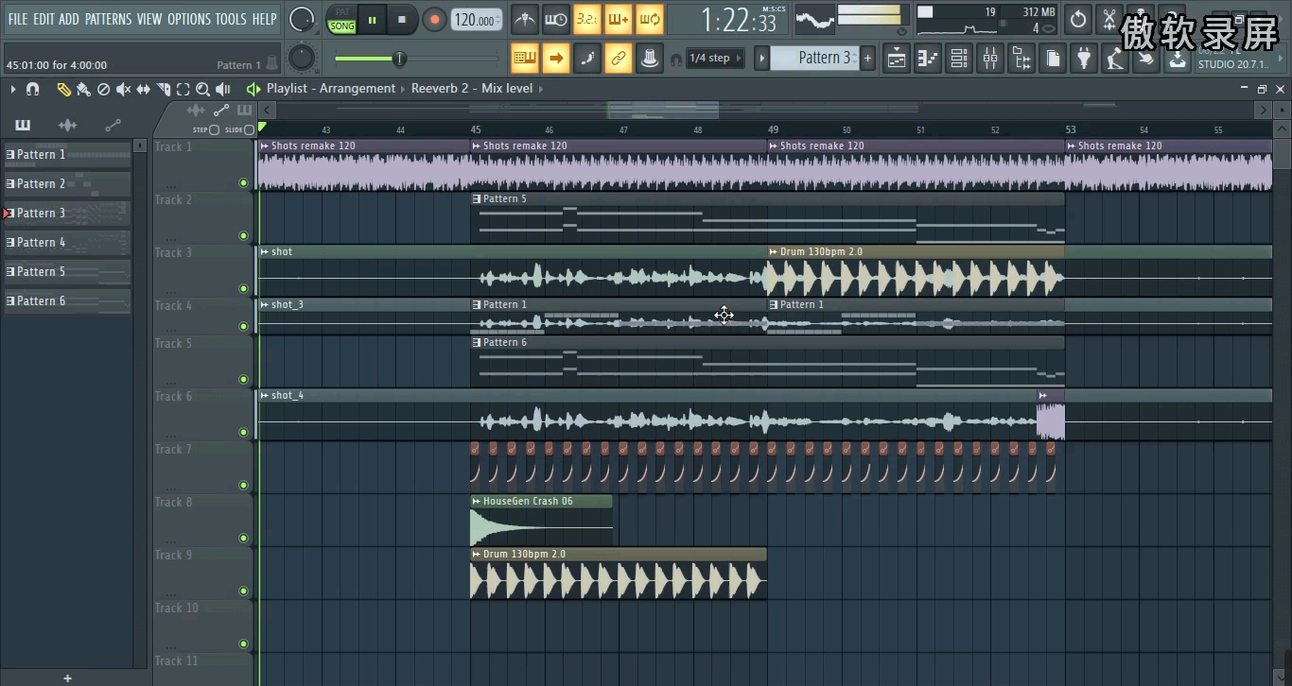Open the OPTIONS menu
Image resolution: width=1292 pixels, height=686 pixels.
(188, 19)
